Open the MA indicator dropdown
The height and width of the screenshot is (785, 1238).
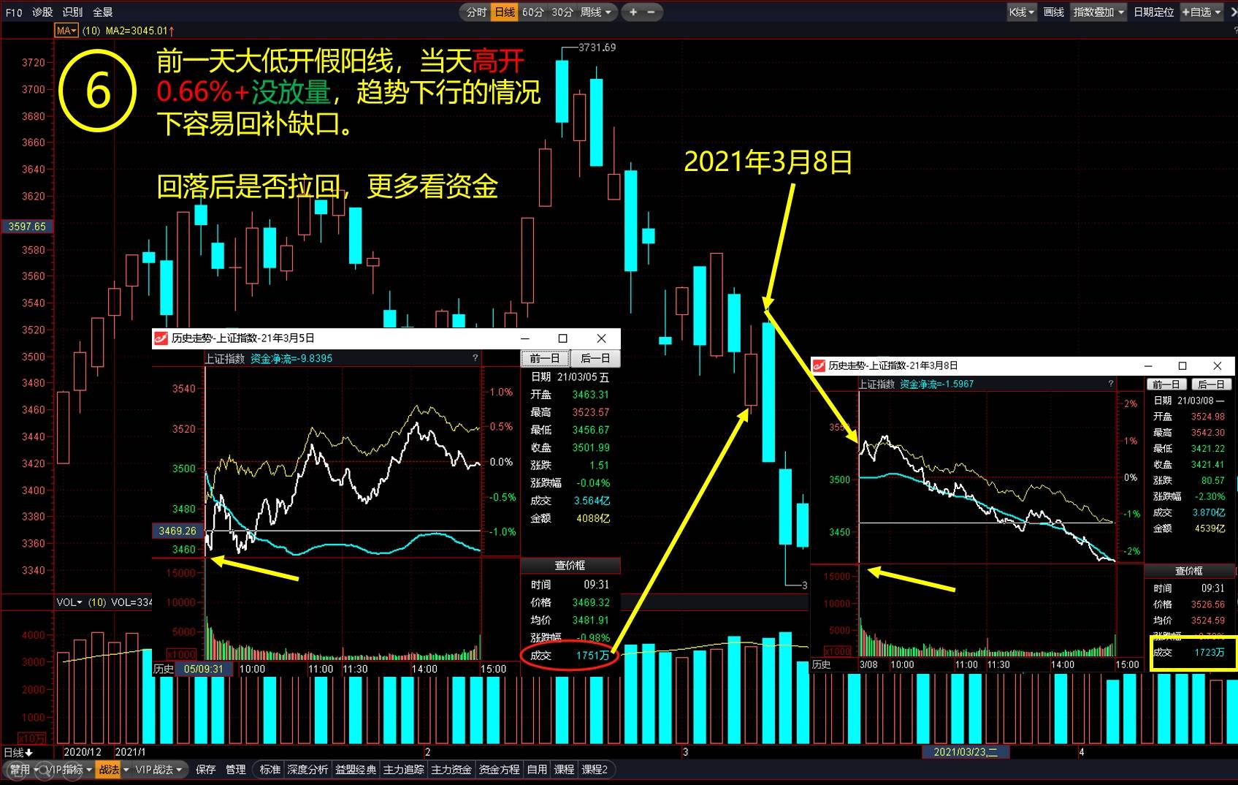[x=66, y=31]
